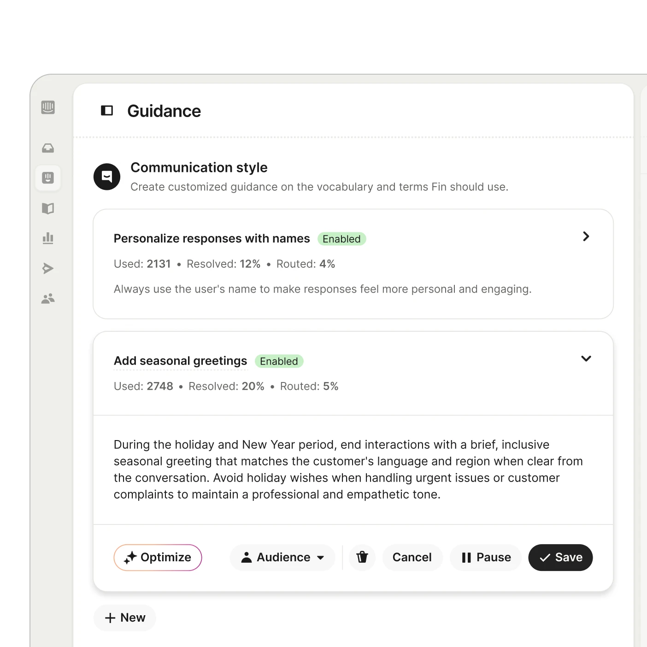Click the Enabled badge on seasonal greetings
This screenshot has width=647, height=647.
pos(279,361)
